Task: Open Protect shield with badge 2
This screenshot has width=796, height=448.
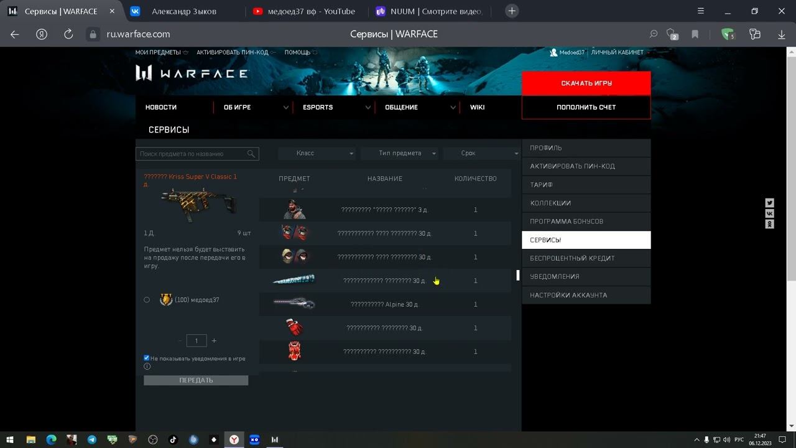Action: 672,34
